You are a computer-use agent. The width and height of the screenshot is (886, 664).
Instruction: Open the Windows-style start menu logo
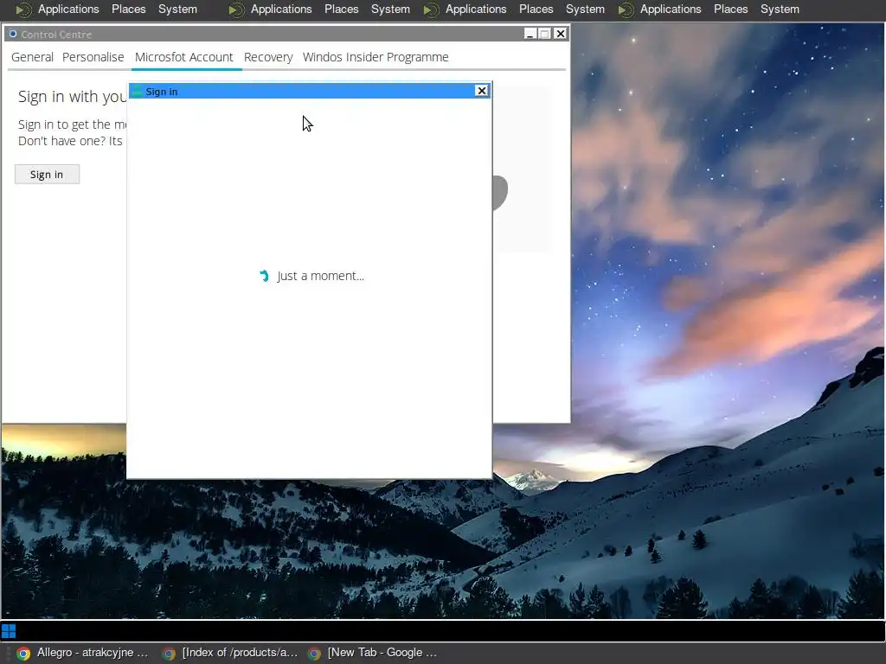coord(9,630)
